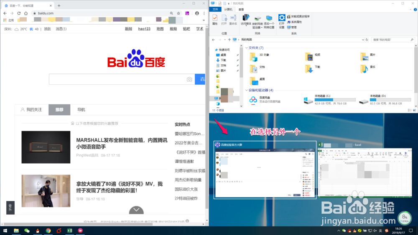
Task: Click 添加一个网络位置 ribbon icon
Action: point(269,21)
